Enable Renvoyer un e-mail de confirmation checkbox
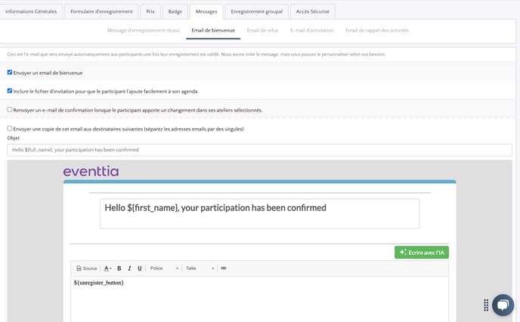The width and height of the screenshot is (520, 322). [x=10, y=109]
